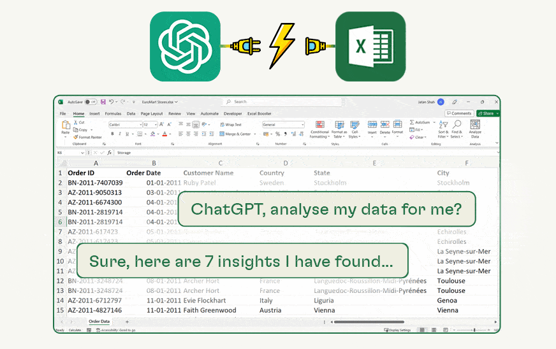
Task: Open the Formulas ribbon tab
Action: pyautogui.click(x=113, y=113)
